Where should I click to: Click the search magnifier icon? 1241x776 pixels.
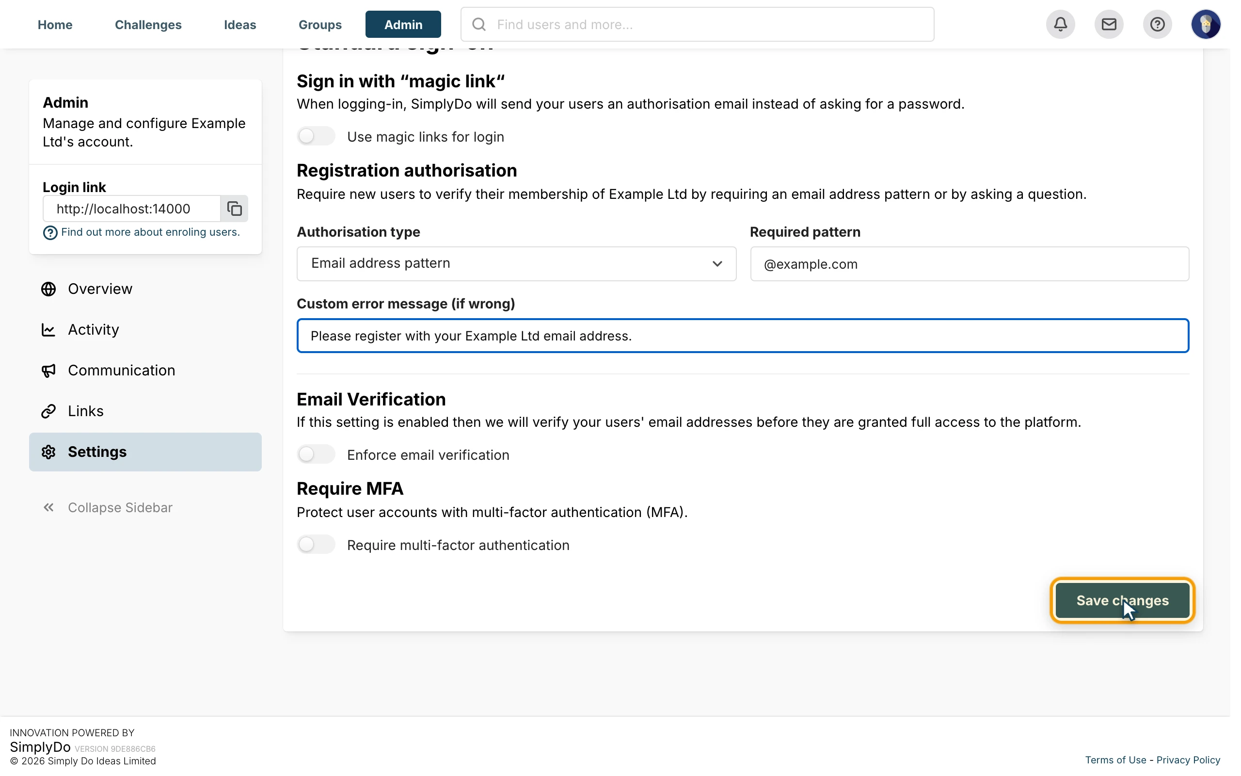pyautogui.click(x=479, y=24)
